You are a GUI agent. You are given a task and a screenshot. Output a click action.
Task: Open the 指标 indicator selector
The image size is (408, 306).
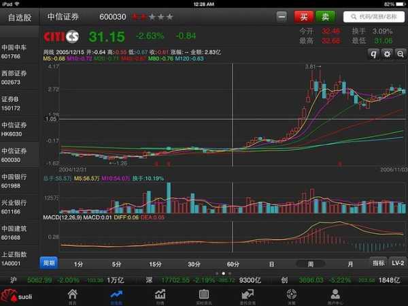[x=378, y=263]
